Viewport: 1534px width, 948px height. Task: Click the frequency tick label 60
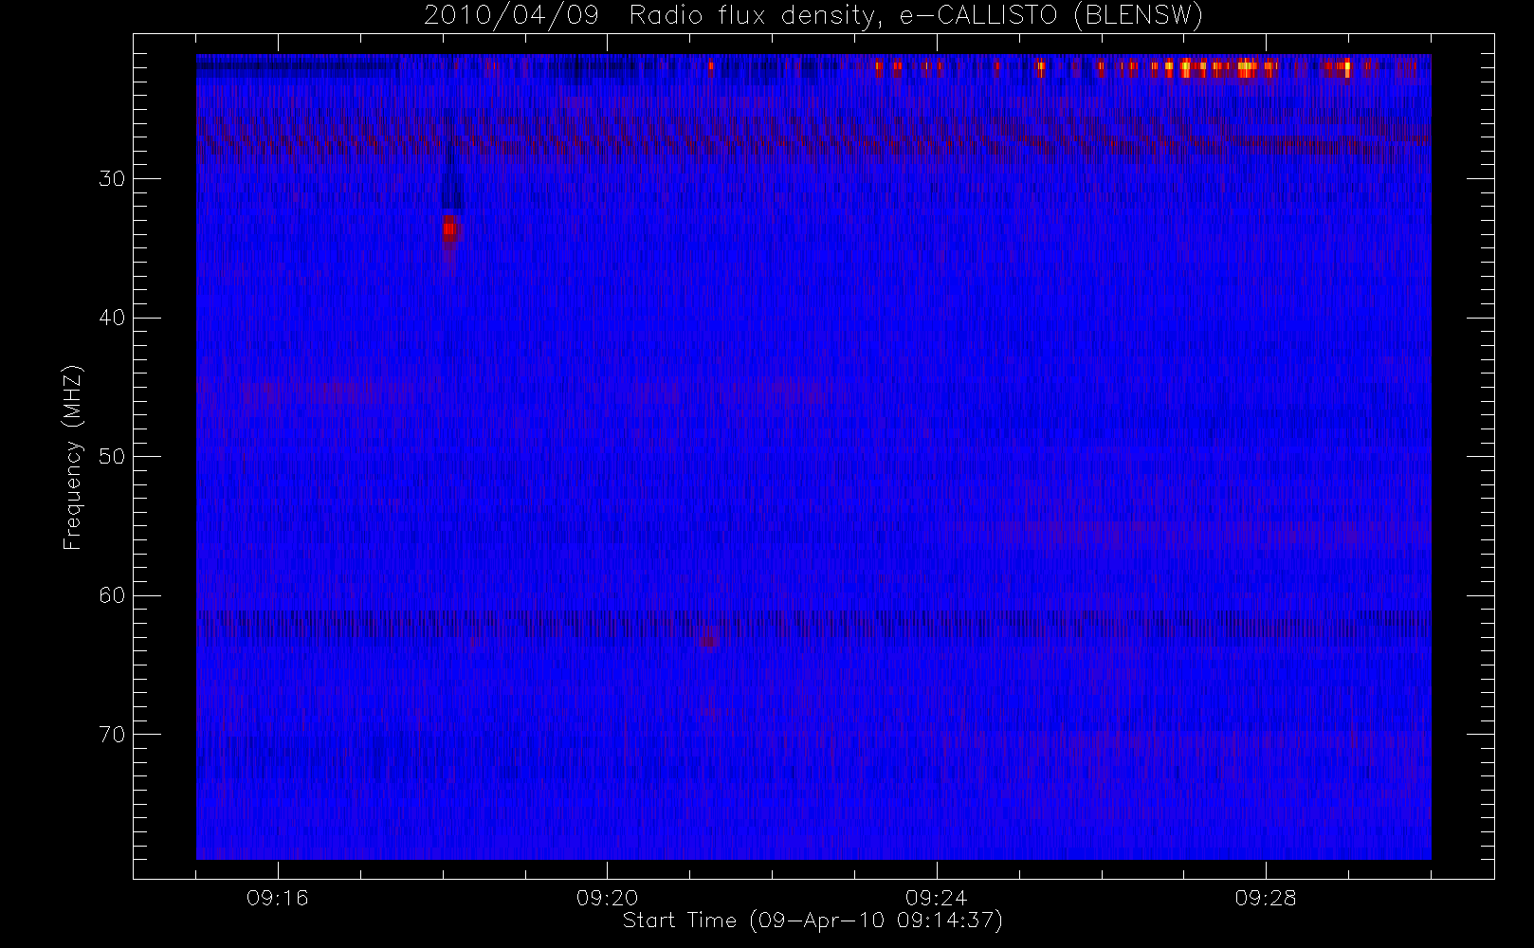pos(112,595)
